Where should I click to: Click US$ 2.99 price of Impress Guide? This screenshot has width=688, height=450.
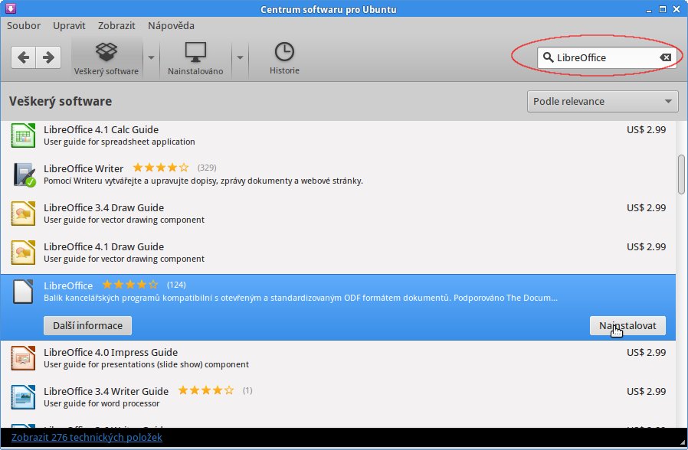pyautogui.click(x=647, y=352)
